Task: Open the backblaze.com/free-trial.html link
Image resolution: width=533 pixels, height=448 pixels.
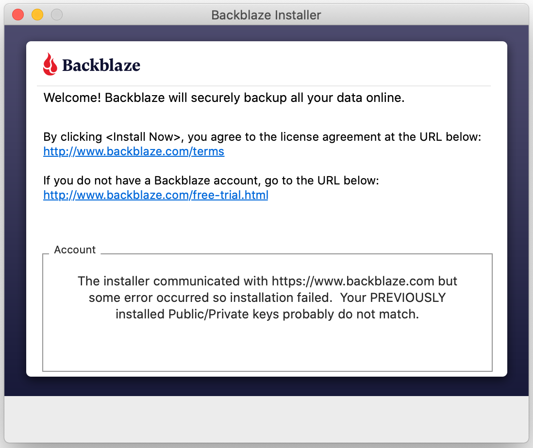Action: click(x=156, y=195)
